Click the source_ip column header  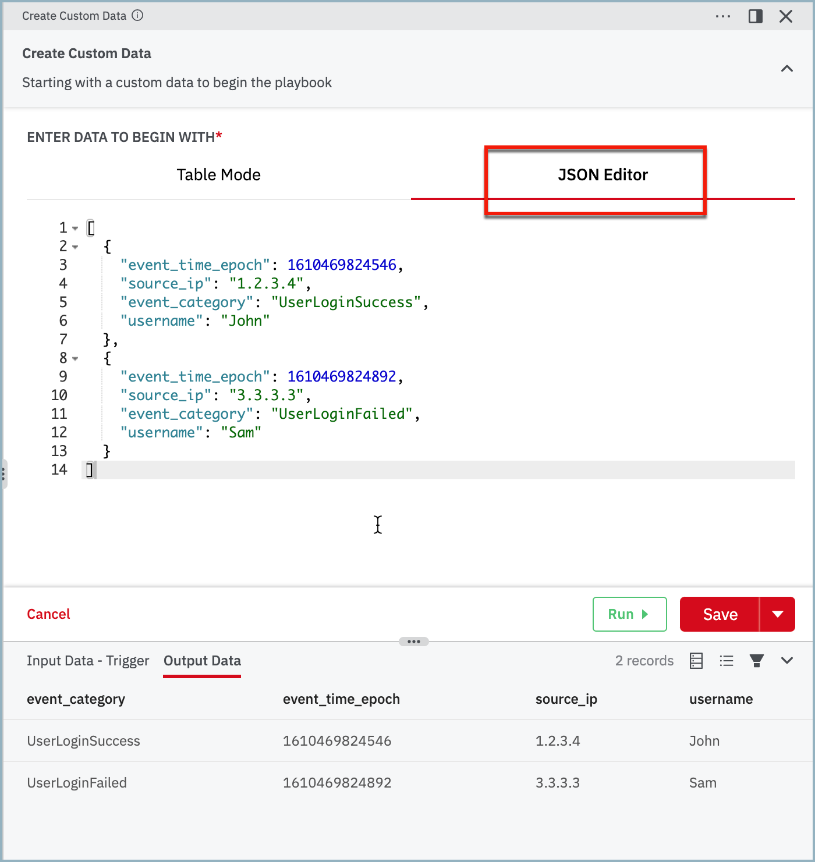[566, 699]
